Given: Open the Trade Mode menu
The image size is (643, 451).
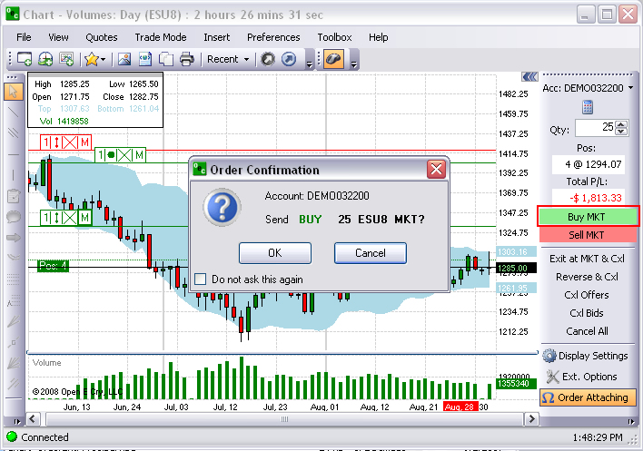Looking at the screenshot, I should click(160, 37).
